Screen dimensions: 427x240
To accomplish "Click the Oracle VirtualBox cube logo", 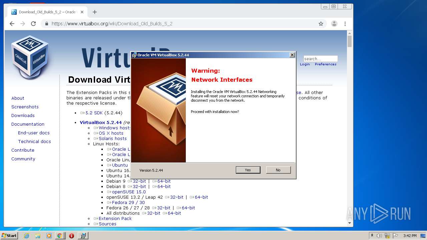I will 30,57.
